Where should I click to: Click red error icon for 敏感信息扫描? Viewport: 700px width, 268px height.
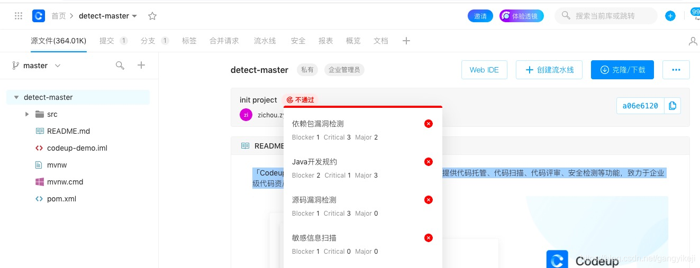tap(429, 238)
